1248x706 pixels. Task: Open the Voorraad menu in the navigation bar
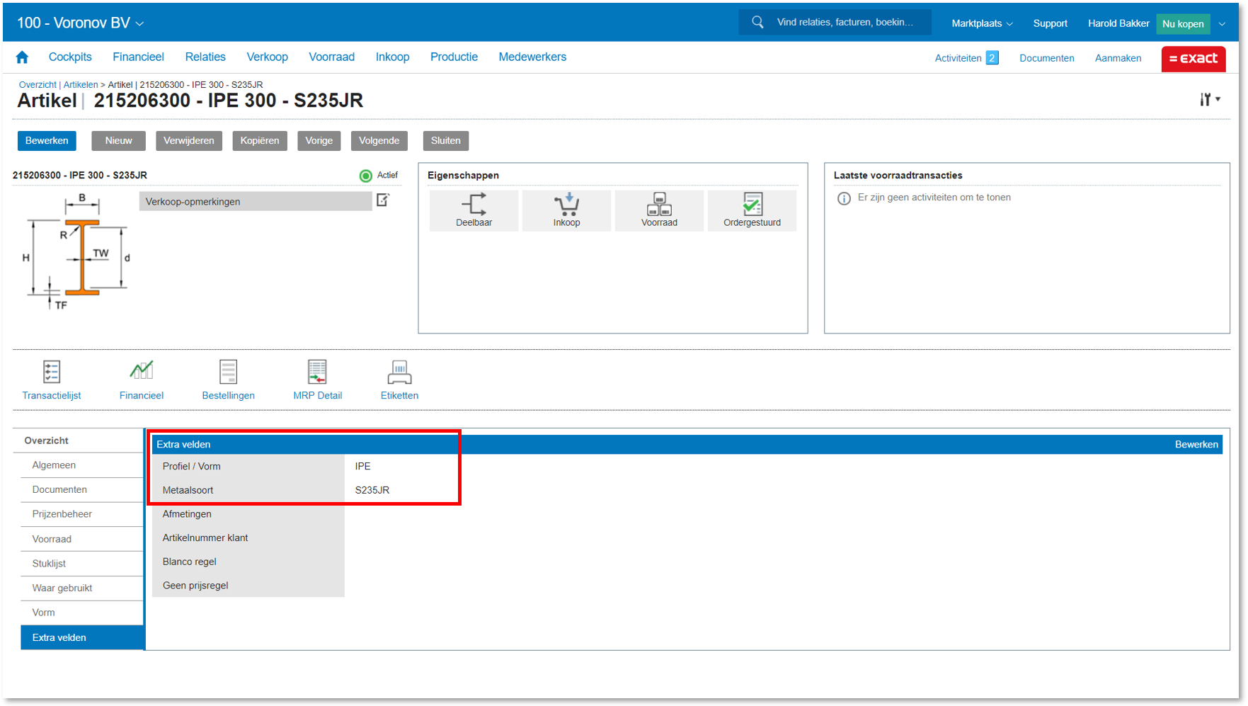pos(331,57)
